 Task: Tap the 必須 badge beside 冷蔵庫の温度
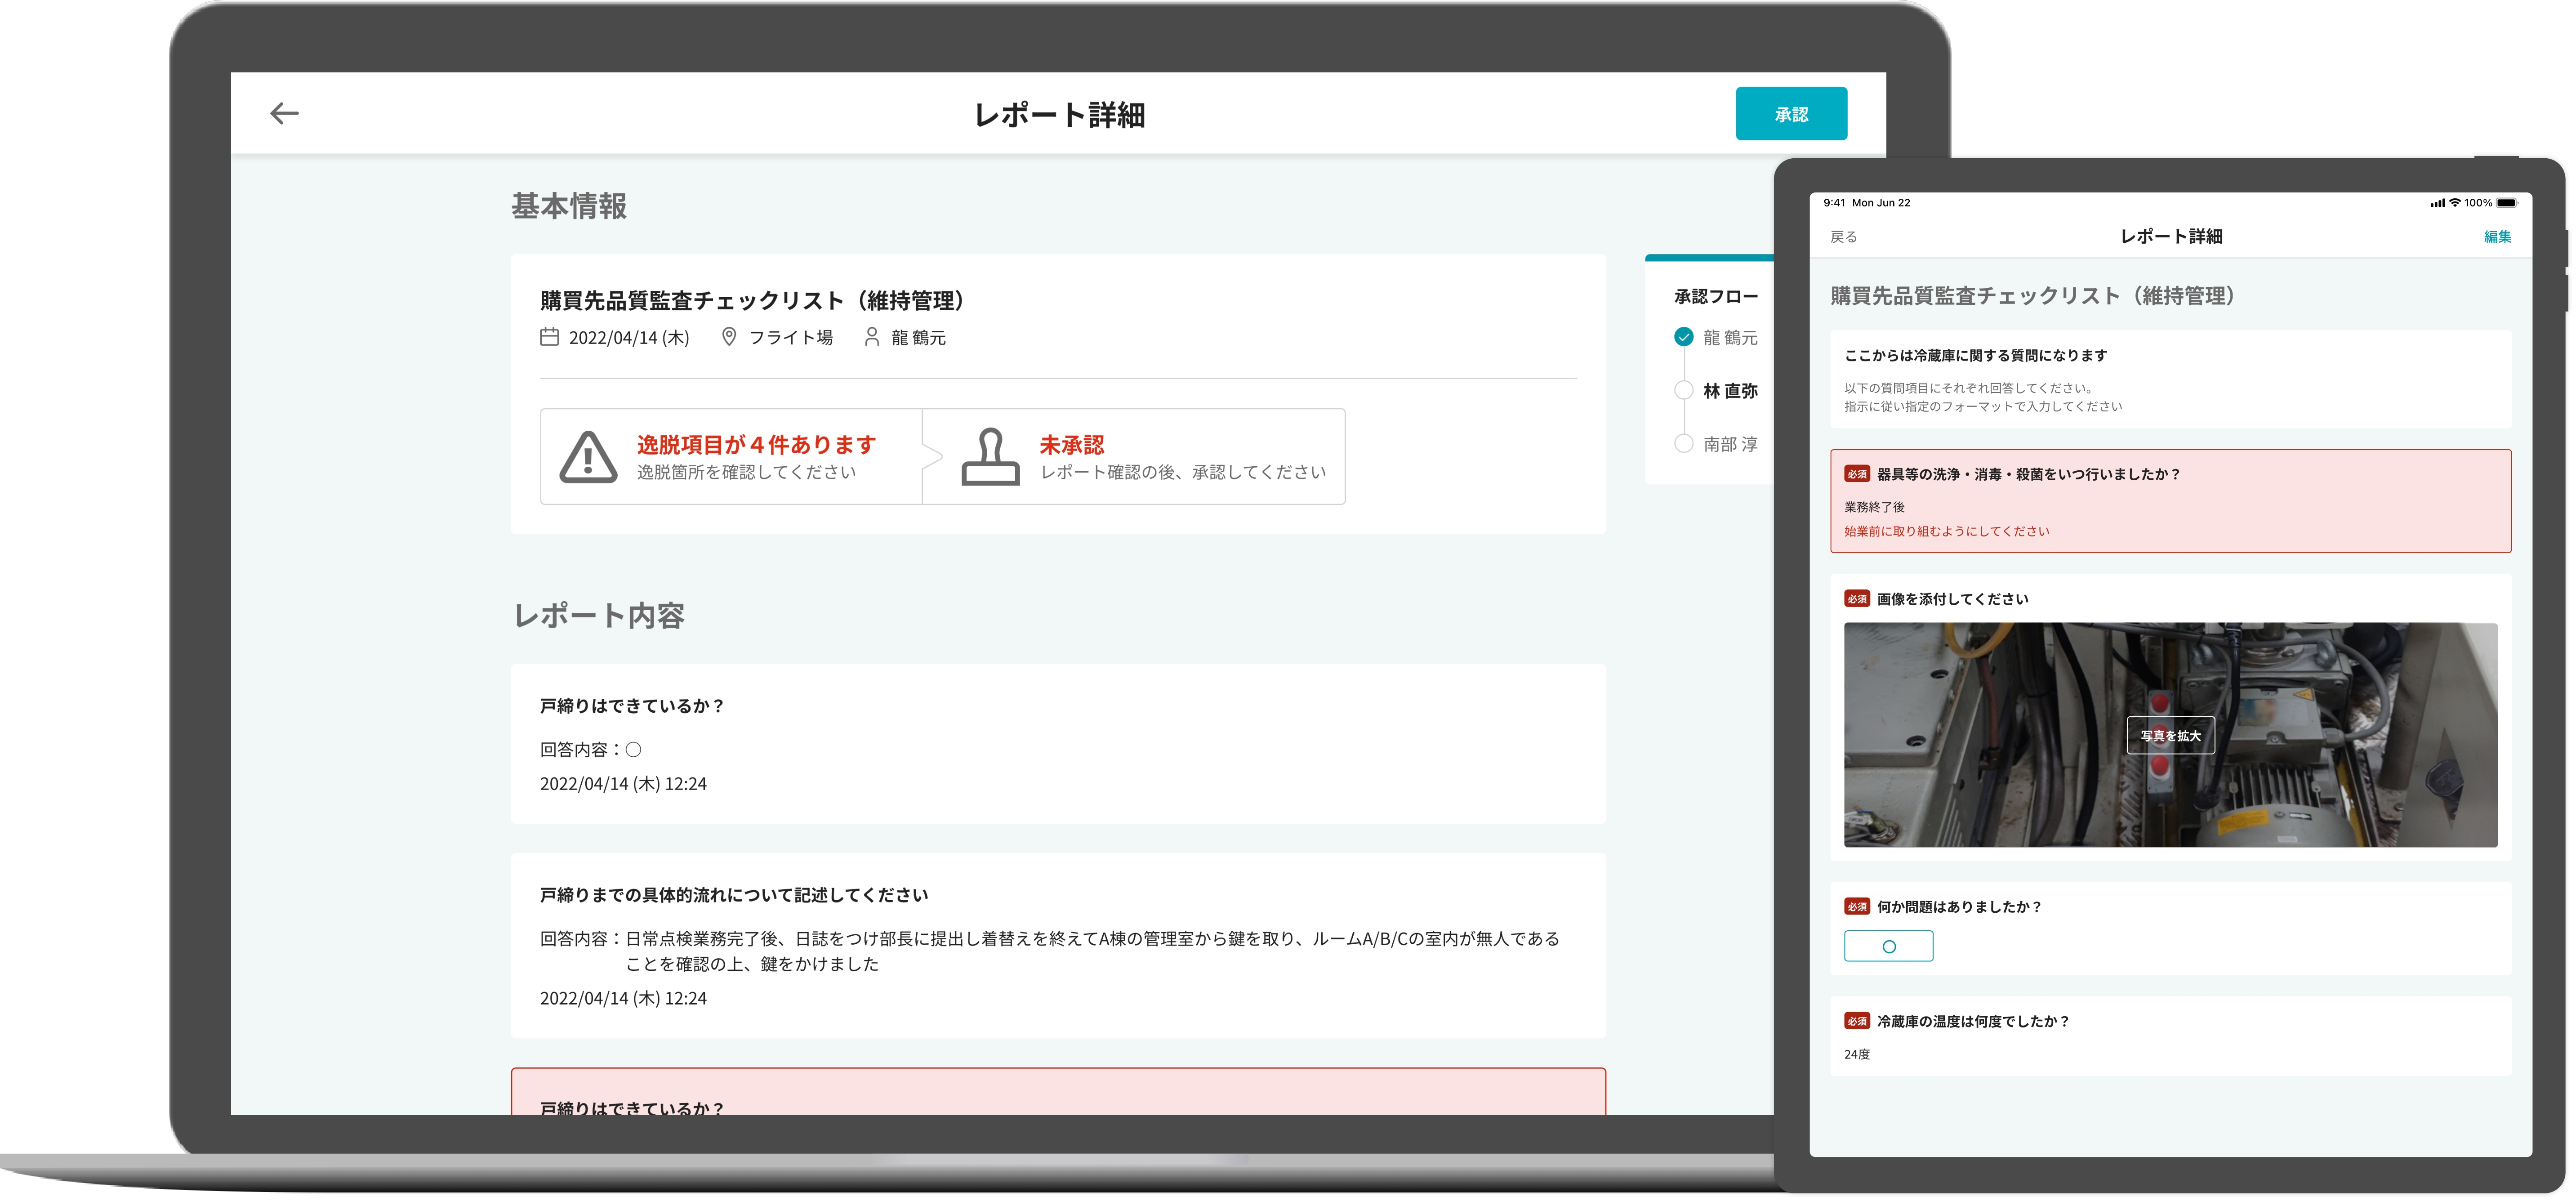click(1857, 1021)
